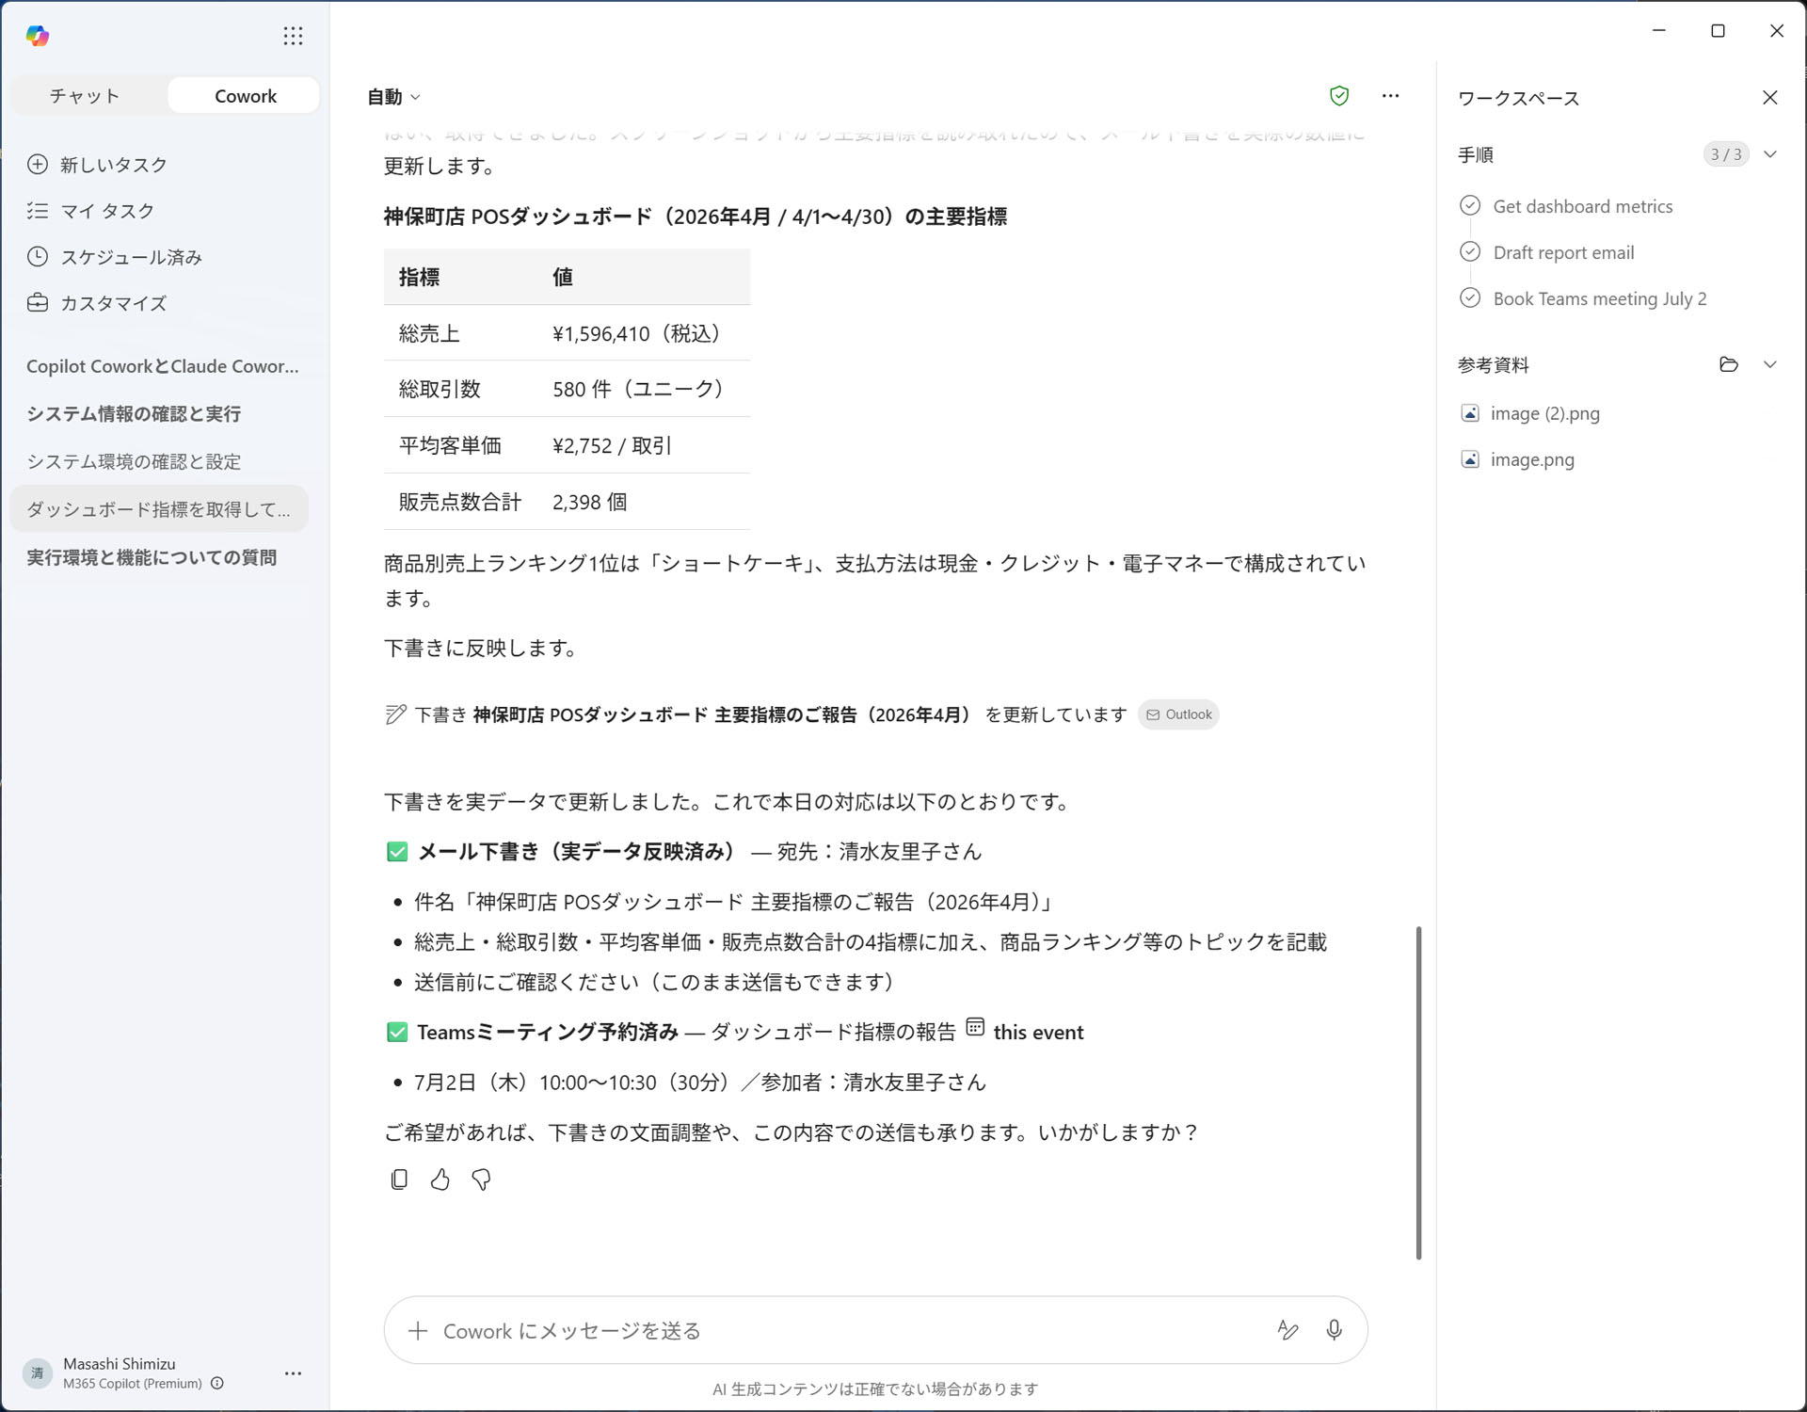Open the 参考資料 folder icon
This screenshot has height=1412, width=1807.
(1728, 364)
